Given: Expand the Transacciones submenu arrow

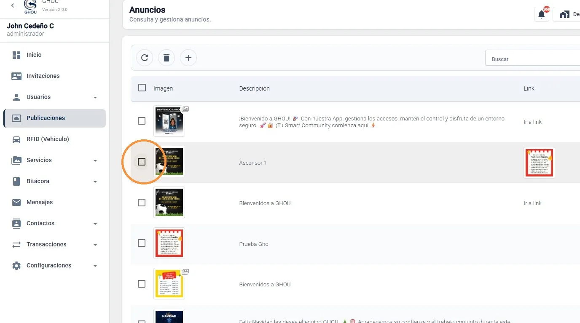Looking at the screenshot, I should tap(95, 245).
